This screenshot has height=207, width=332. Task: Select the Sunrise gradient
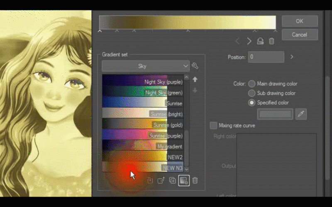(143, 102)
